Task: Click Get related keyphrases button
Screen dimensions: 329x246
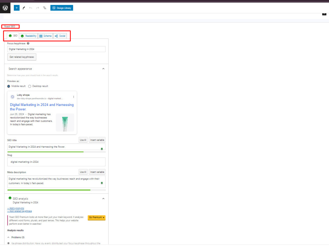Action: [22, 57]
